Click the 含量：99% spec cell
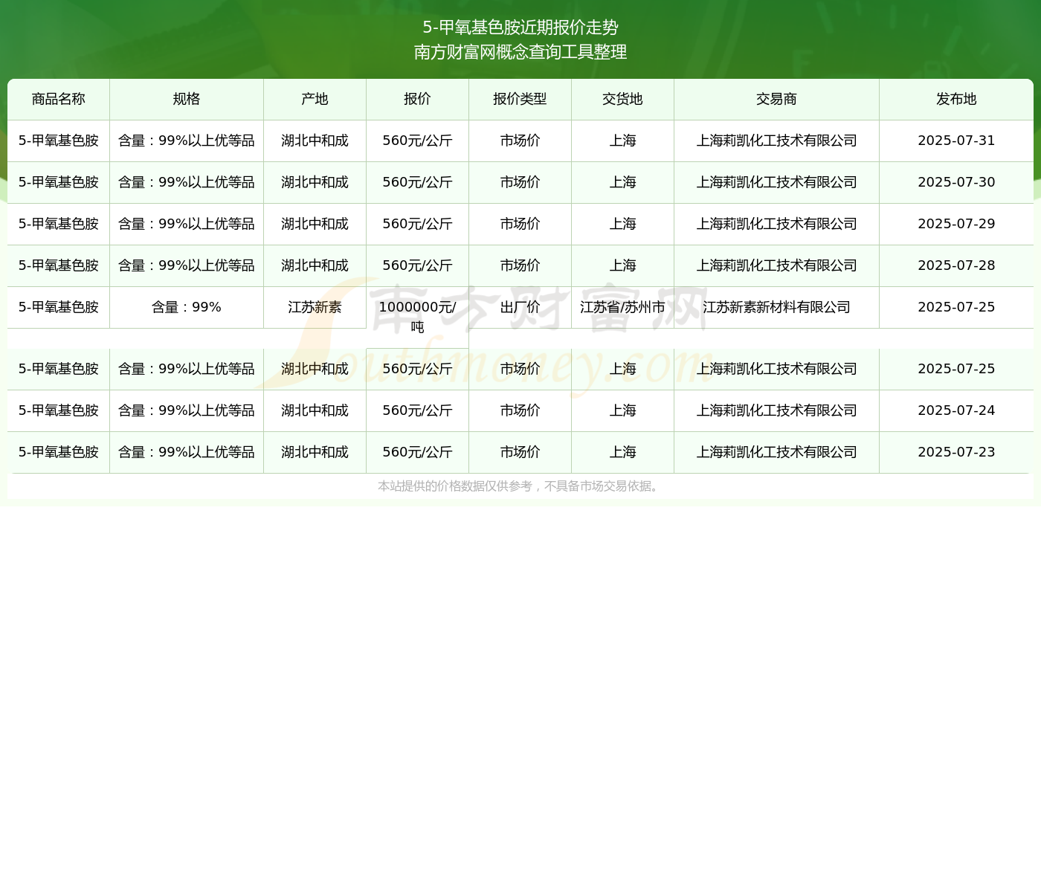Viewport: 1041px width, 896px height. coord(187,307)
